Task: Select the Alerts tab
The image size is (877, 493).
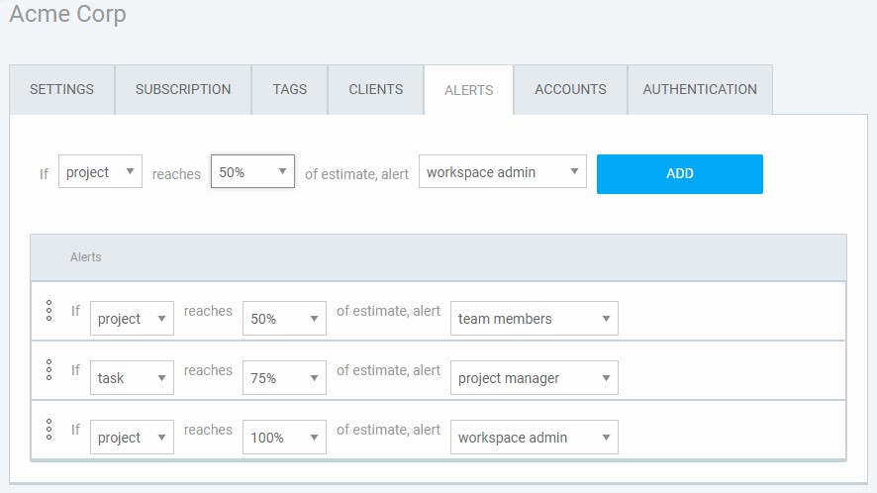Action: point(469,90)
